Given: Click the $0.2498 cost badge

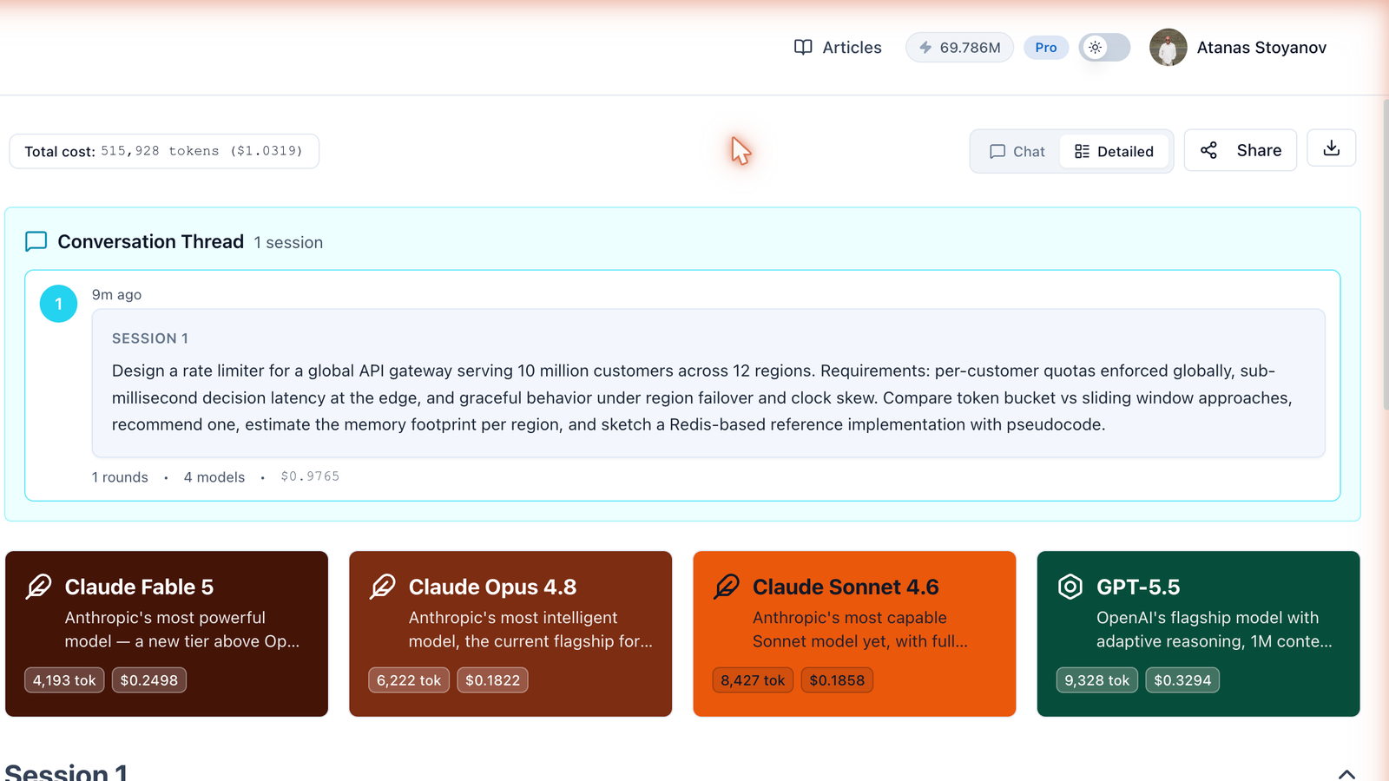Looking at the screenshot, I should [148, 680].
